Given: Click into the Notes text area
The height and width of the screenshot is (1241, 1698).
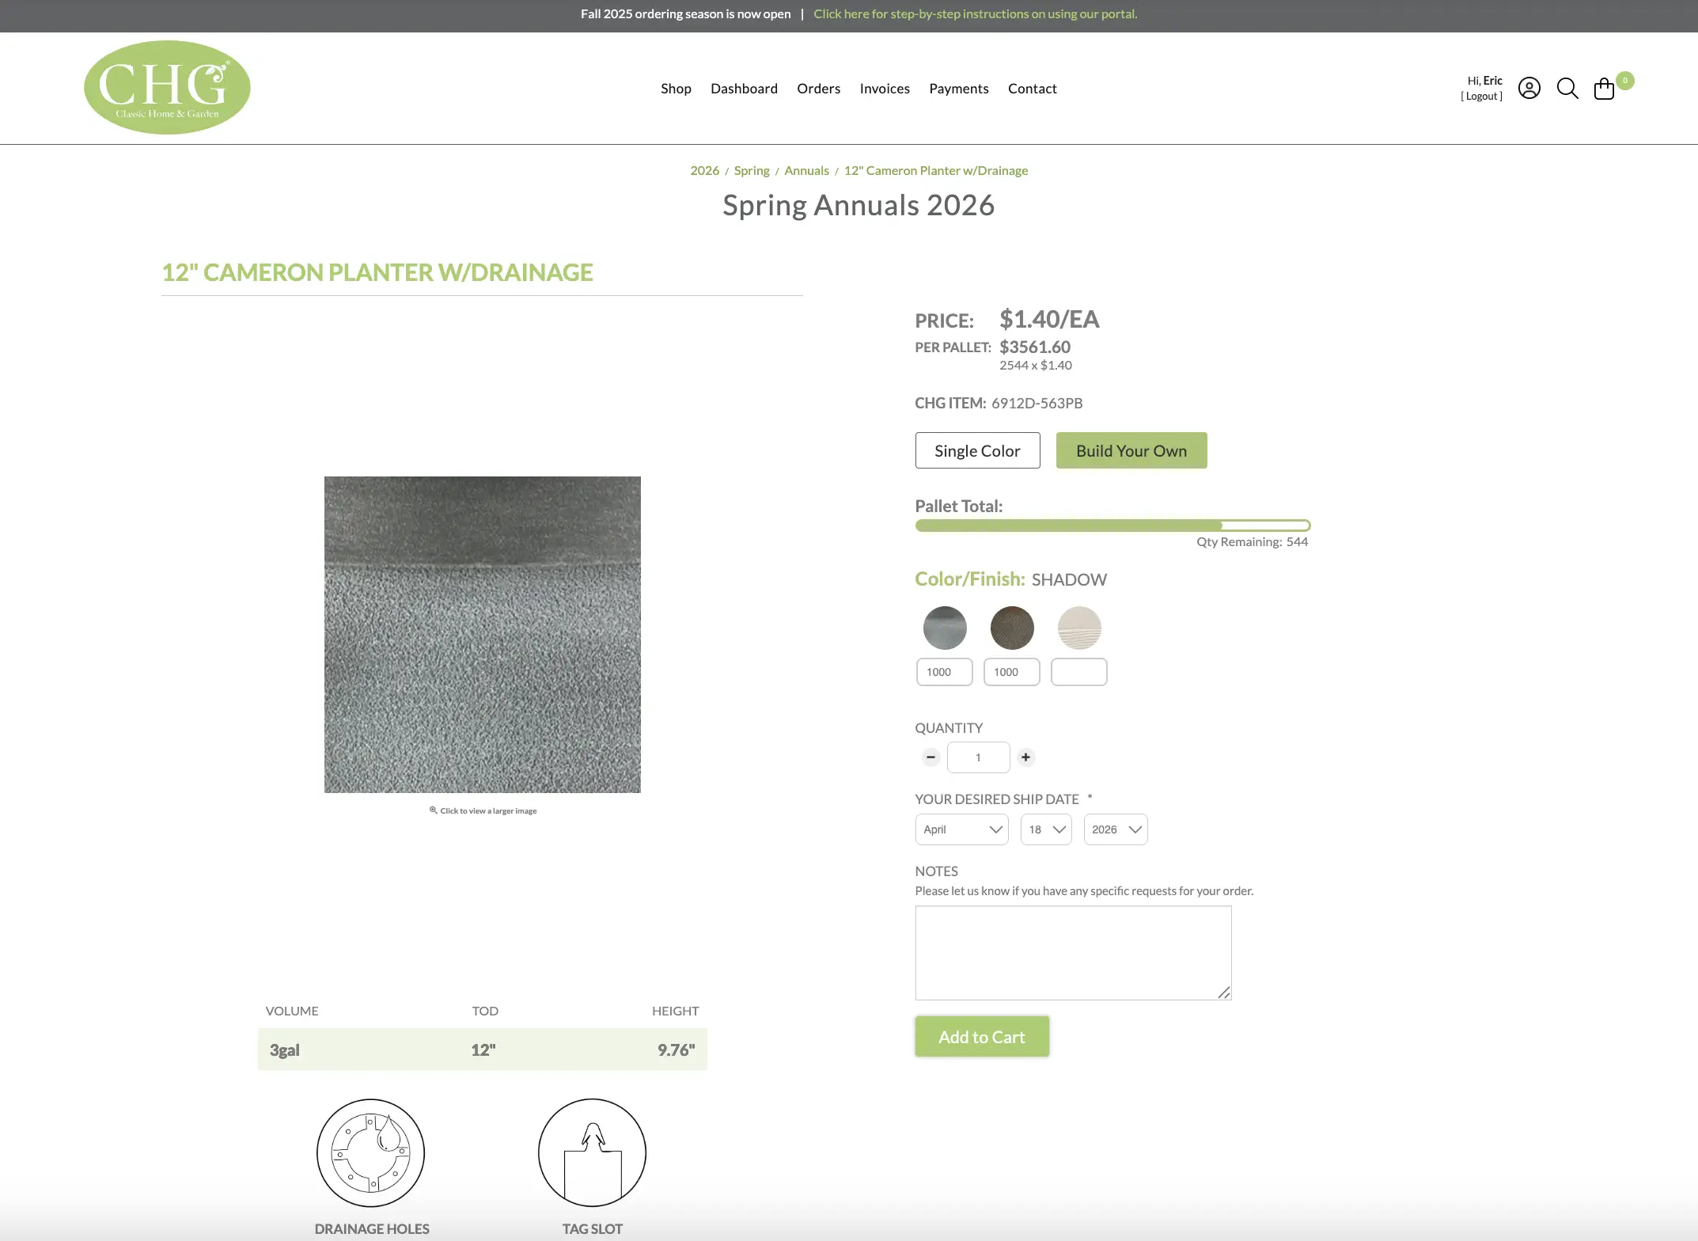Looking at the screenshot, I should [1072, 952].
